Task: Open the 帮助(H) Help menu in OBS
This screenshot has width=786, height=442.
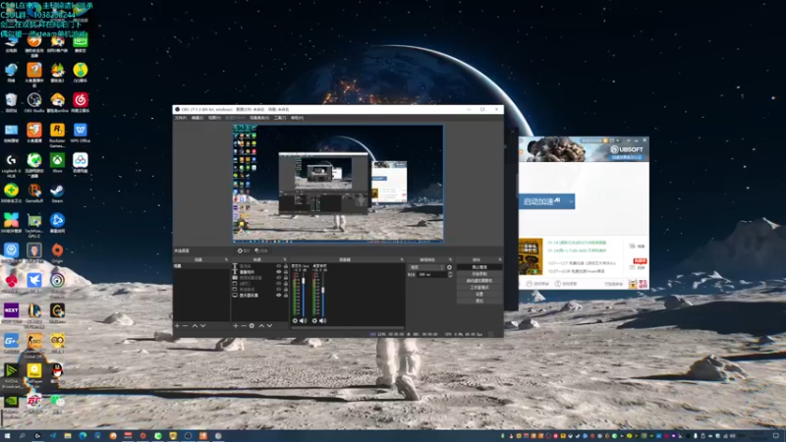Action: click(297, 118)
